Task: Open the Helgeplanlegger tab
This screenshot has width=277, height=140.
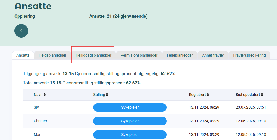Action: point(53,55)
